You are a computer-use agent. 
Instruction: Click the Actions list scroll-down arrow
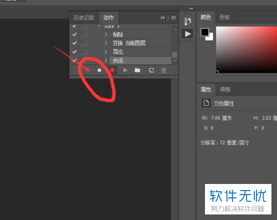(x=175, y=60)
